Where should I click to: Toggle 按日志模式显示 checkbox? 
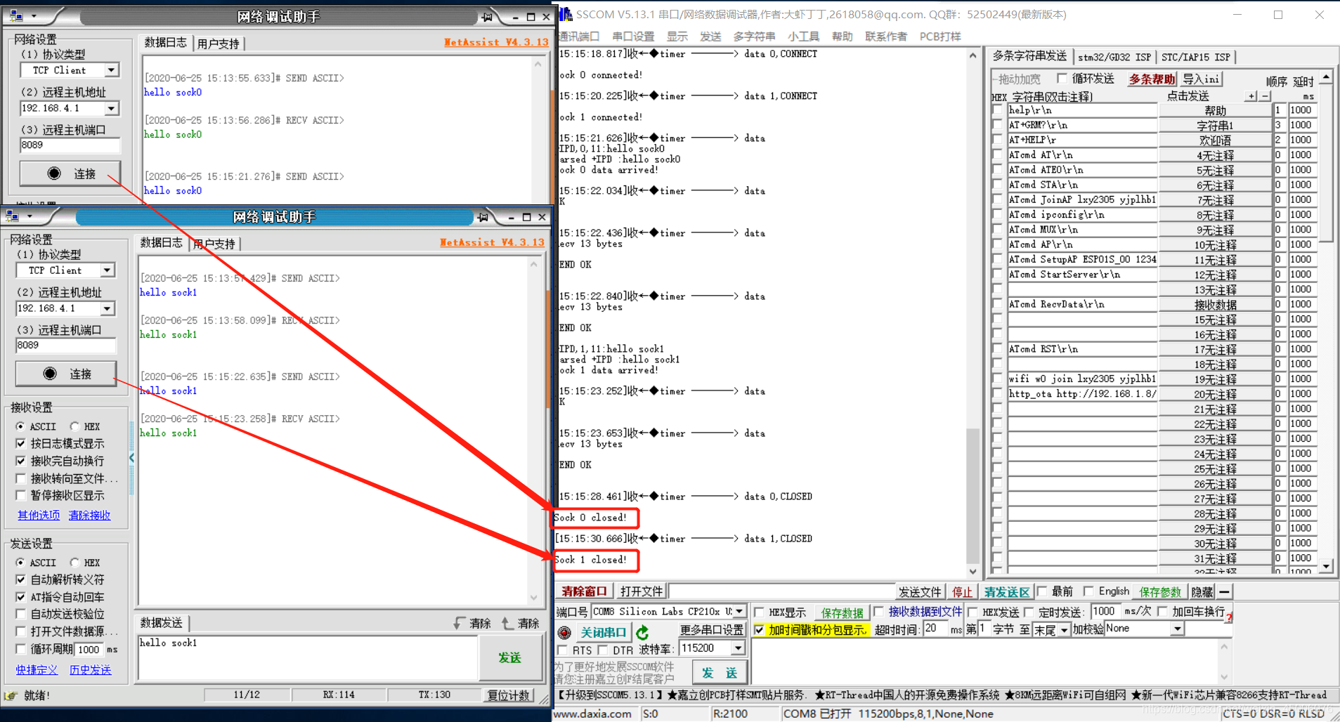[x=21, y=444]
